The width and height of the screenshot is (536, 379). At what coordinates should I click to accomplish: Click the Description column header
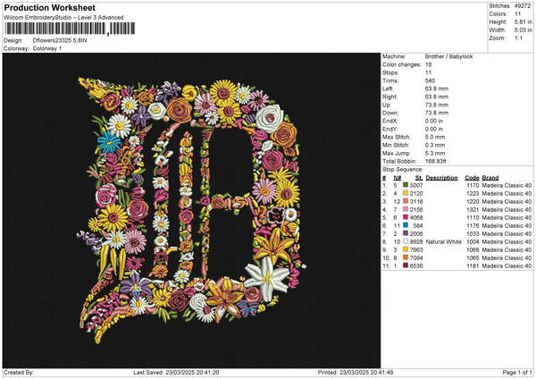(441, 178)
